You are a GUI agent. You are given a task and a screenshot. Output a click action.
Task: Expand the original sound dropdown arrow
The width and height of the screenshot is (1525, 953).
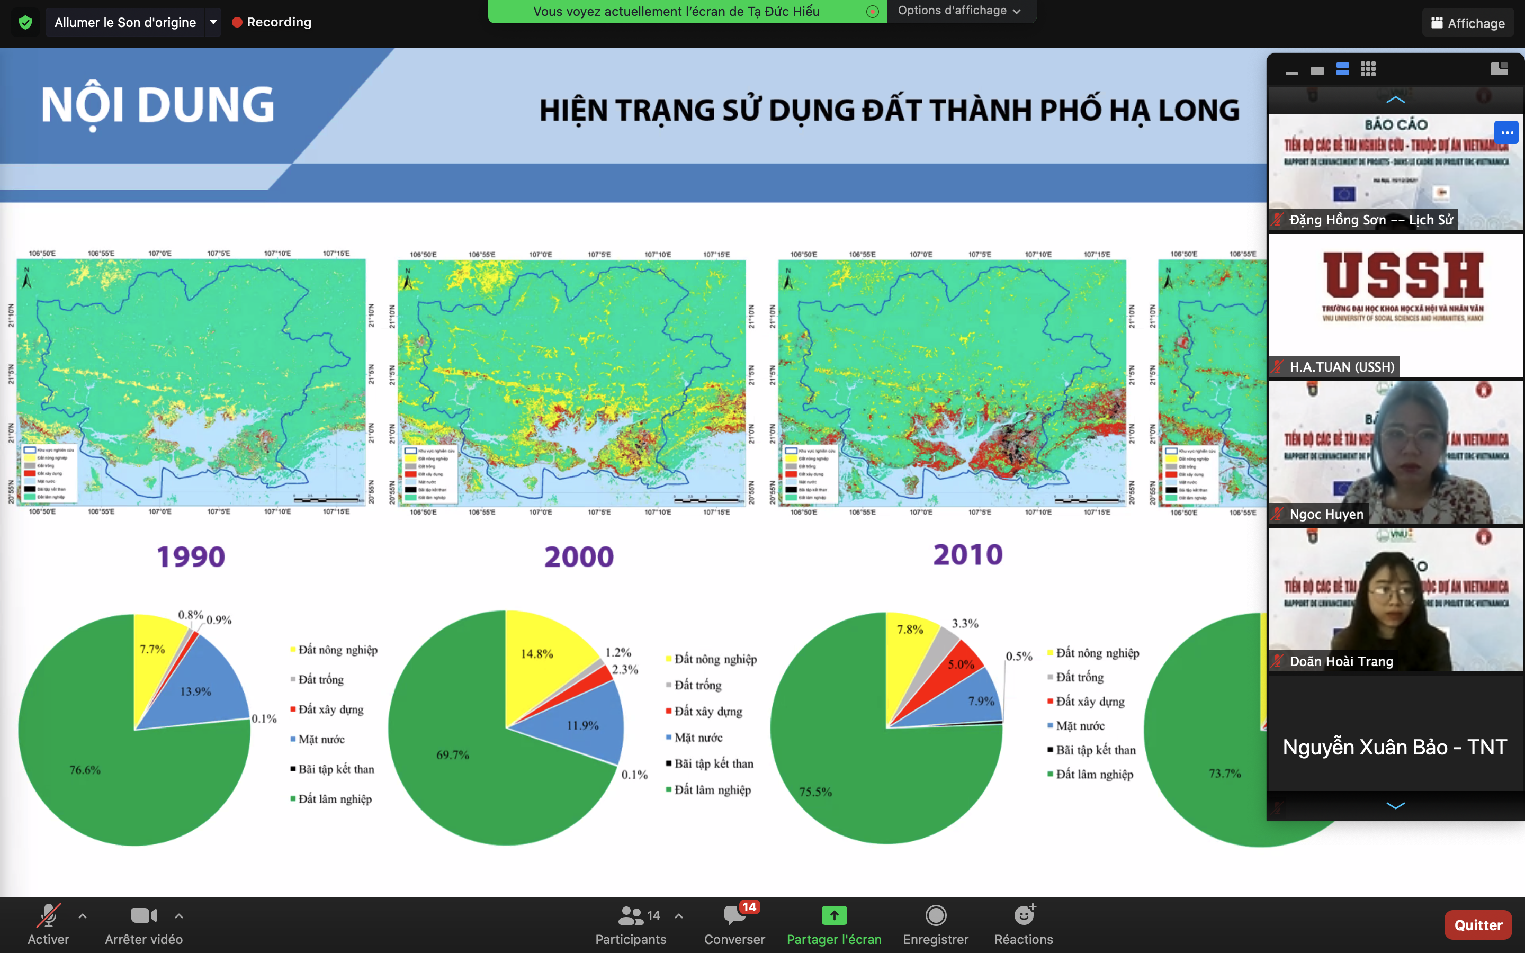pyautogui.click(x=213, y=23)
